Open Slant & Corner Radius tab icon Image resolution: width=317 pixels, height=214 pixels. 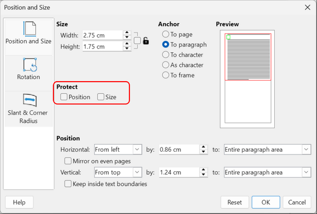click(x=30, y=100)
